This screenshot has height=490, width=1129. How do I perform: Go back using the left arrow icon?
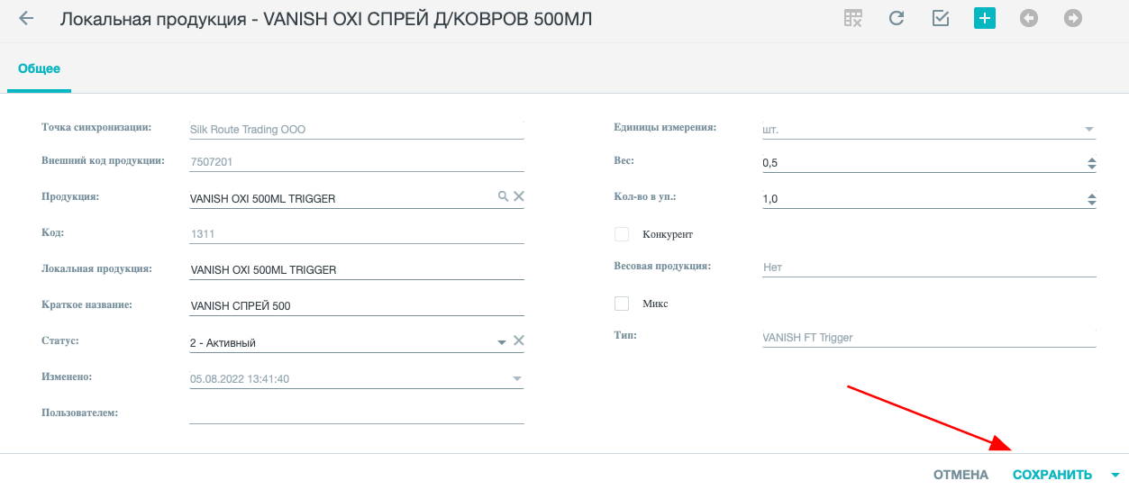[26, 18]
